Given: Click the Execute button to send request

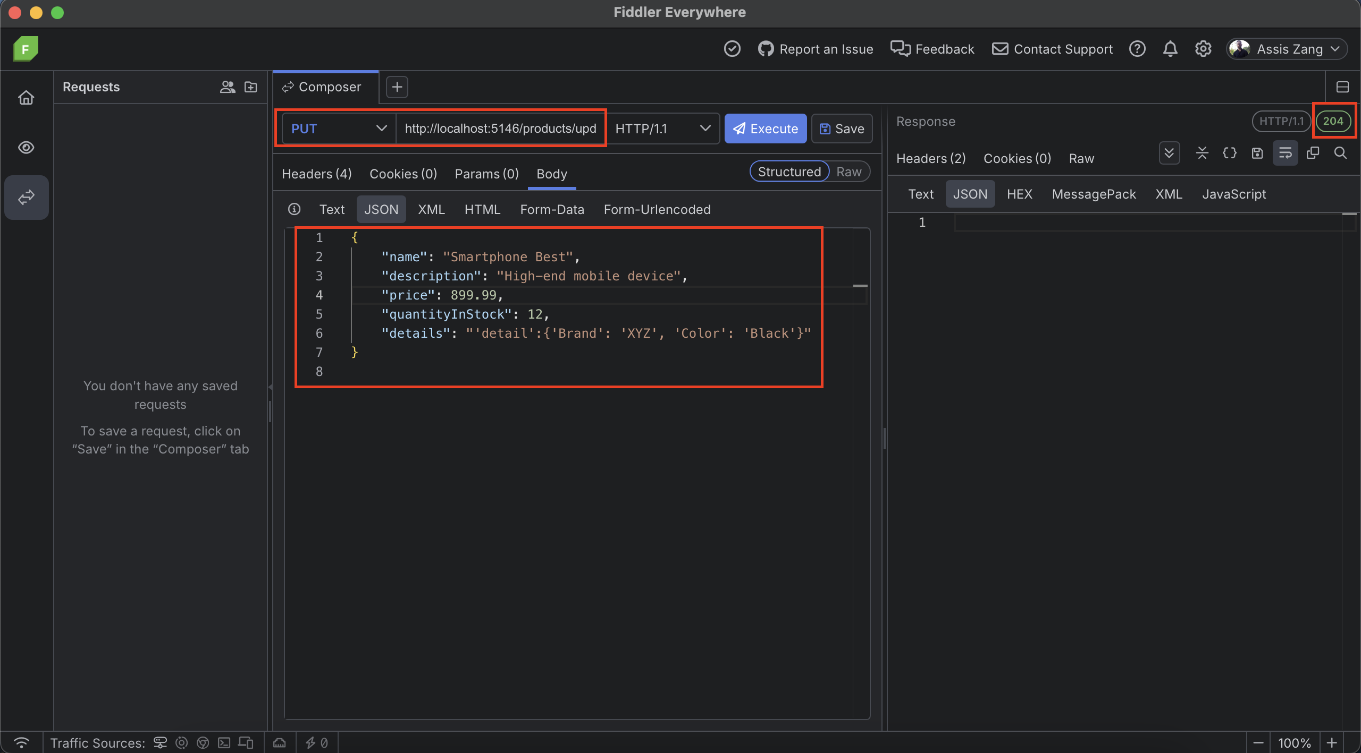Looking at the screenshot, I should (x=766, y=128).
